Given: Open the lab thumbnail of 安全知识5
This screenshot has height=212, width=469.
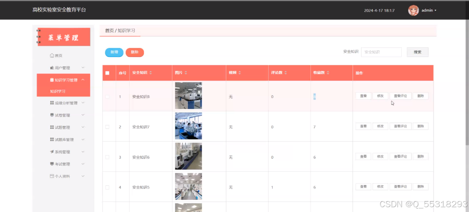Looking at the screenshot, I should click(188, 187).
